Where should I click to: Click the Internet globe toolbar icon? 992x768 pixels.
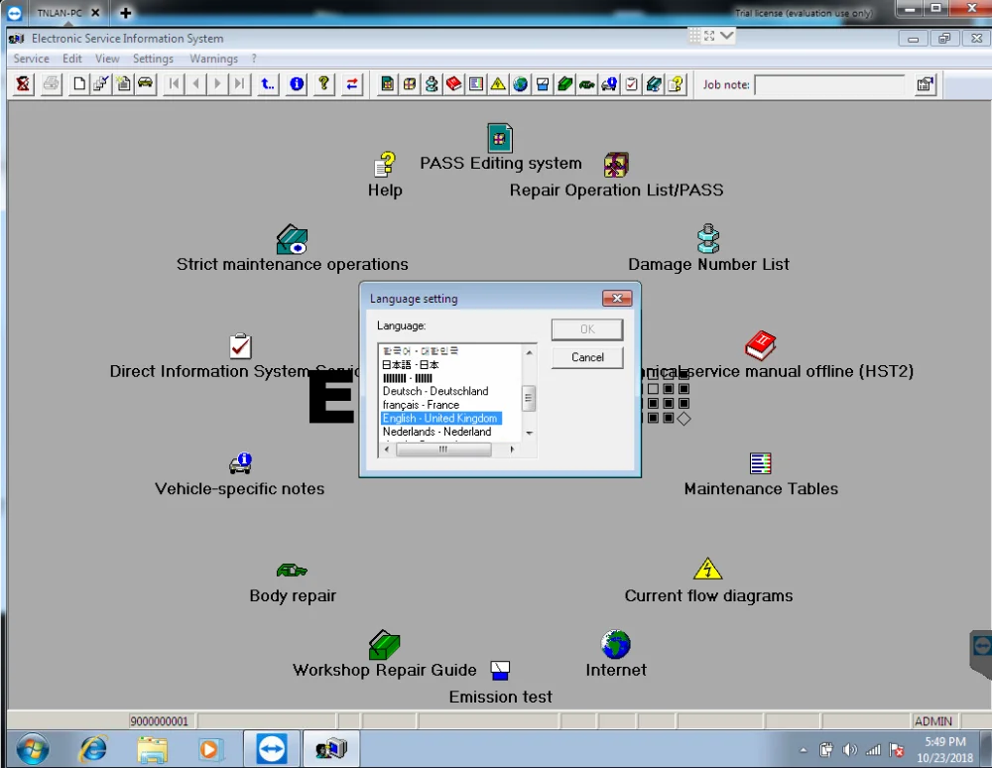click(520, 84)
